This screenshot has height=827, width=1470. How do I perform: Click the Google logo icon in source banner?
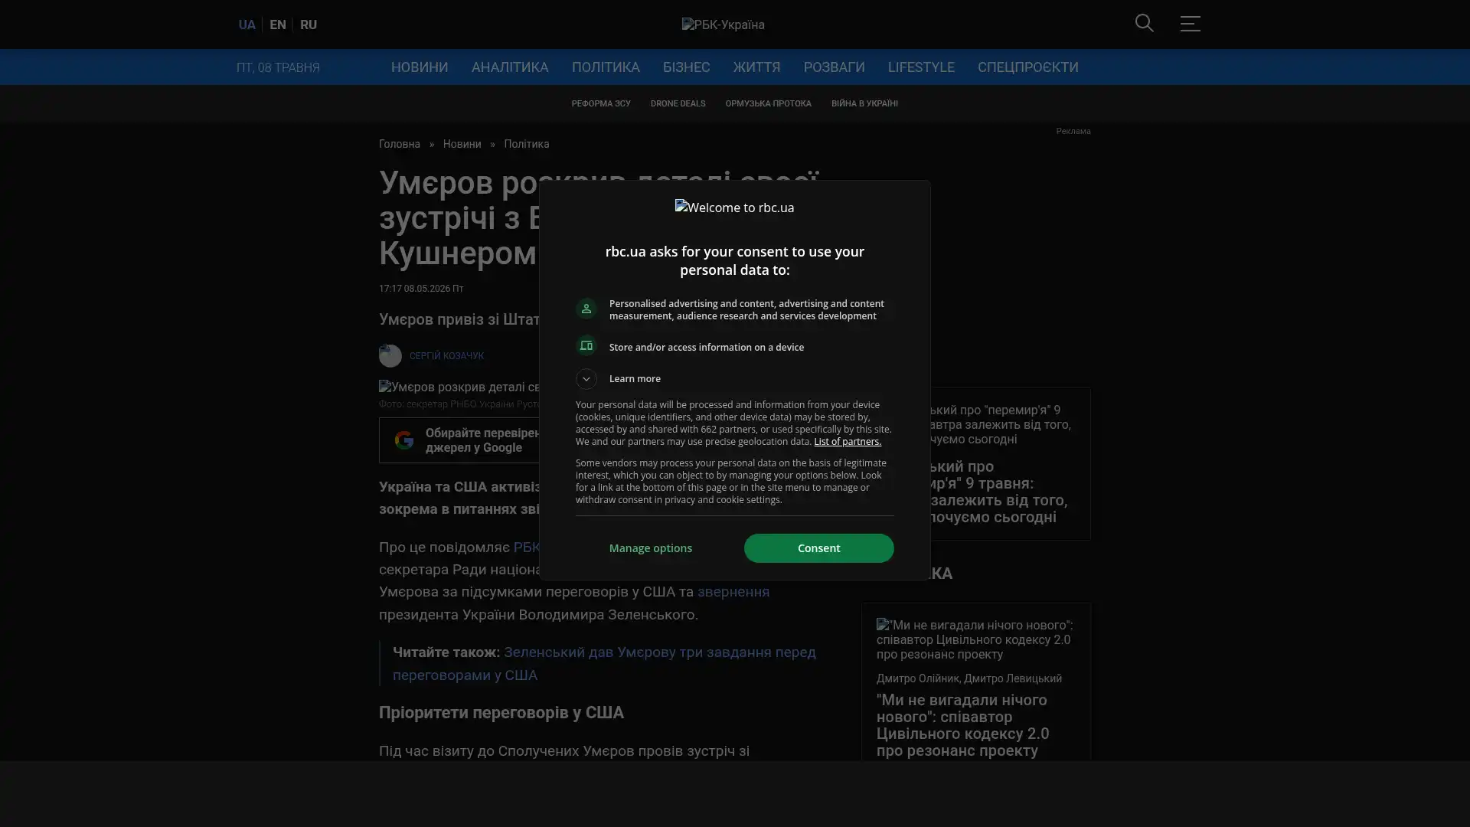(404, 440)
